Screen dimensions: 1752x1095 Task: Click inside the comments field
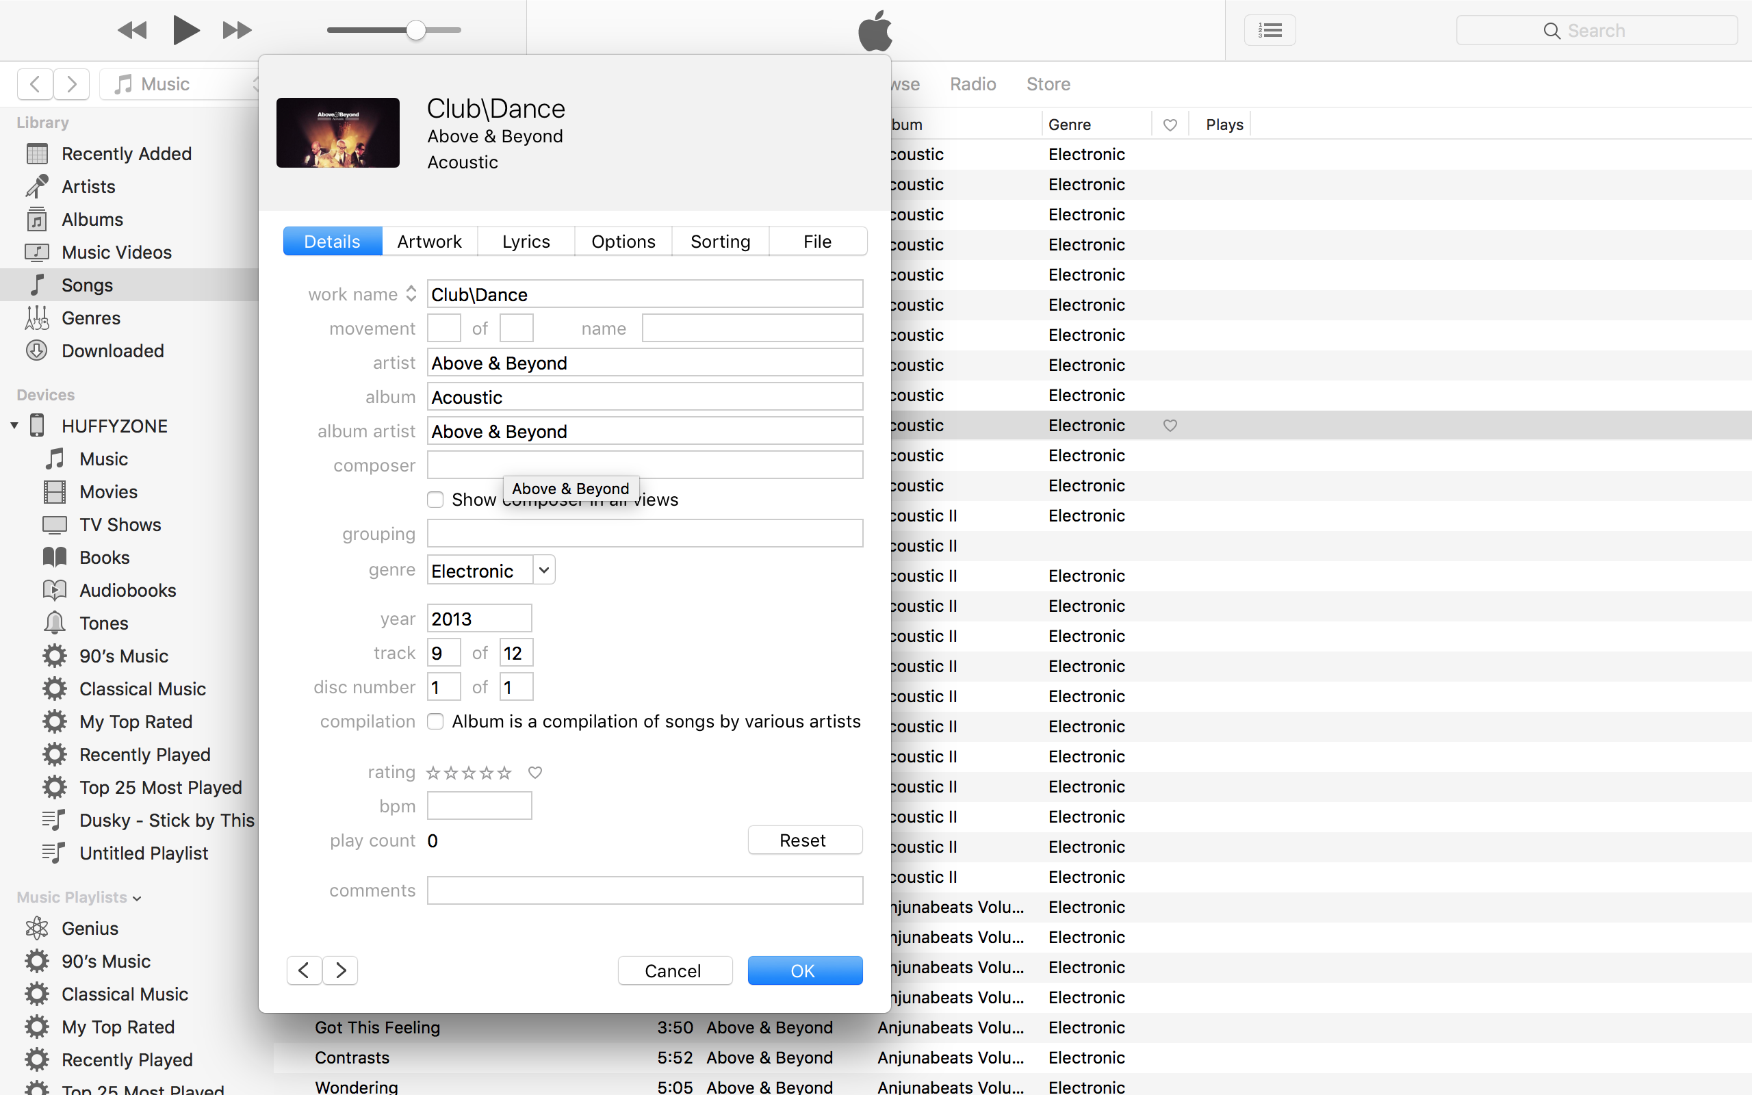644,889
